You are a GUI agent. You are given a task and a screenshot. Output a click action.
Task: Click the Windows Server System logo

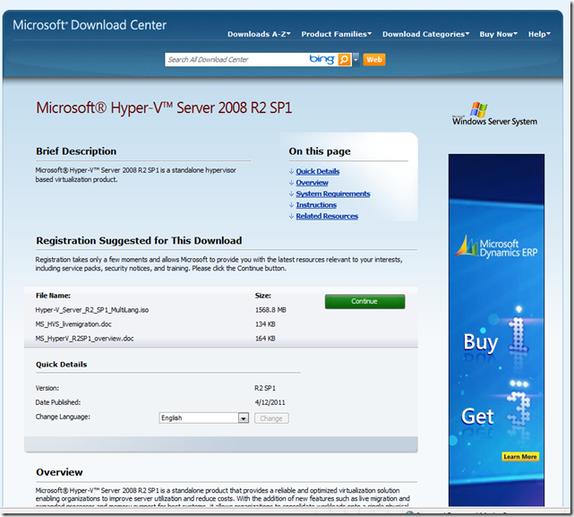pyautogui.click(x=494, y=115)
